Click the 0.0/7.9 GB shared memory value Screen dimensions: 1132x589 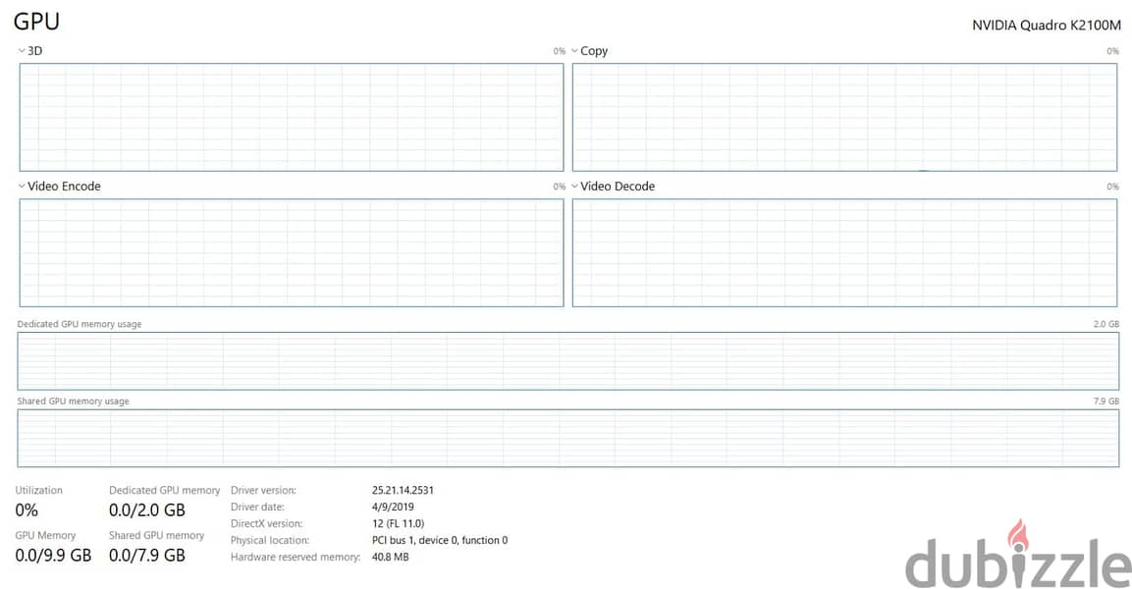[147, 555]
